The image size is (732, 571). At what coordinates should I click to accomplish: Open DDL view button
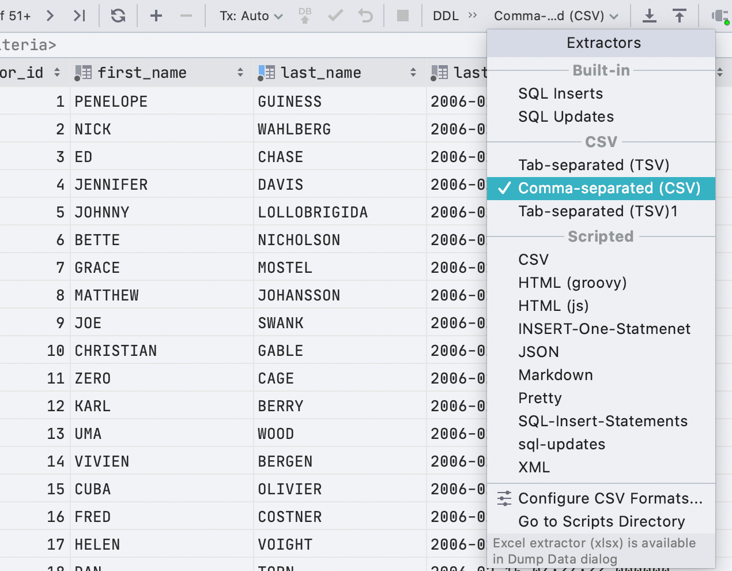446,16
